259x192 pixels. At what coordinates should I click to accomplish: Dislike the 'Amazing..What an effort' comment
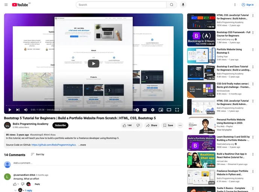pos(23,184)
